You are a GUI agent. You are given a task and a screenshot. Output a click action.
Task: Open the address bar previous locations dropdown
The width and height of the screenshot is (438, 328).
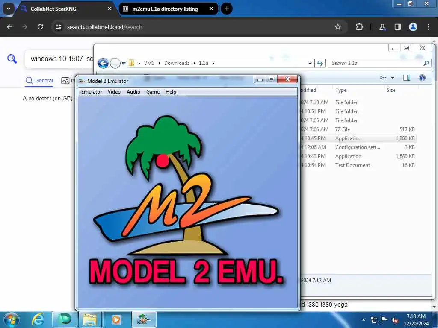310,63
